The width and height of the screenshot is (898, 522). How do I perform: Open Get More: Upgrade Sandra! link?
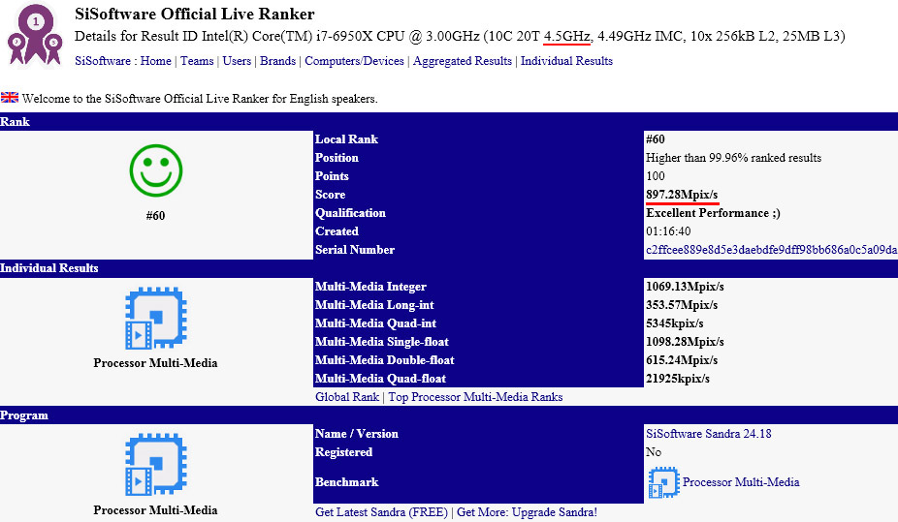527,512
